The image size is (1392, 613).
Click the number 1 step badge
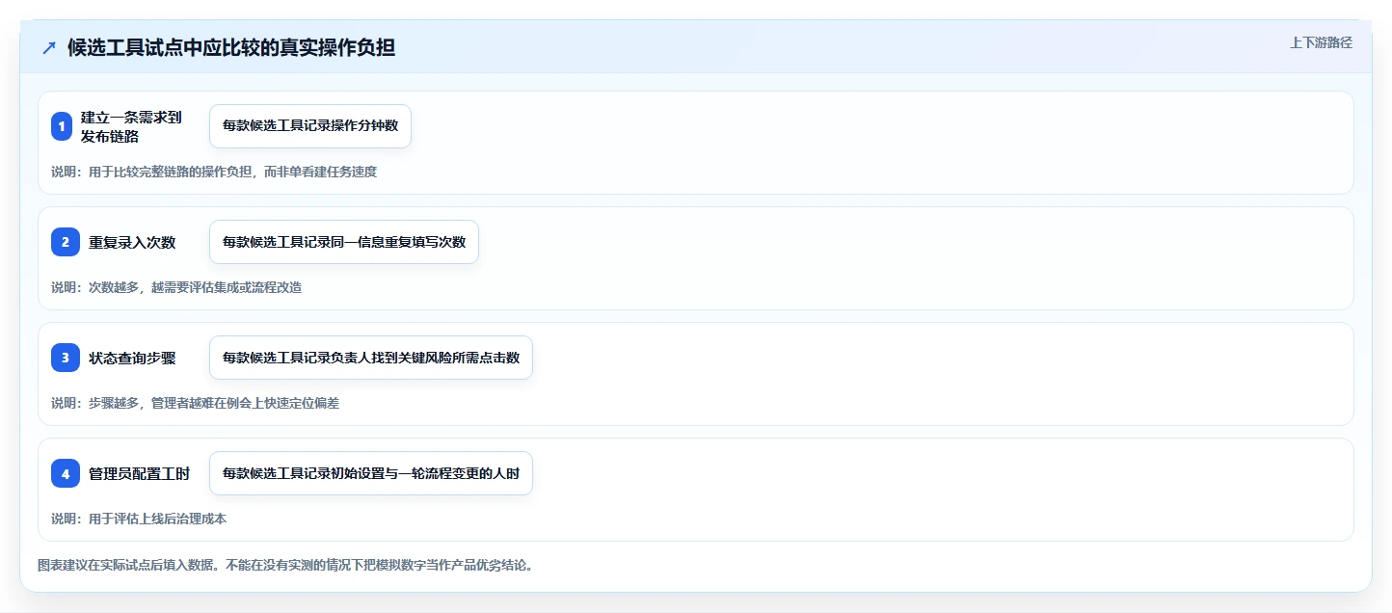pyautogui.click(x=62, y=126)
